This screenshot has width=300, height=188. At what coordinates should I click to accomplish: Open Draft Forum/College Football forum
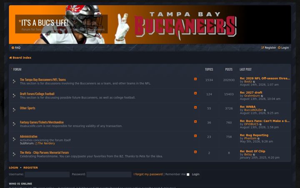37,94
